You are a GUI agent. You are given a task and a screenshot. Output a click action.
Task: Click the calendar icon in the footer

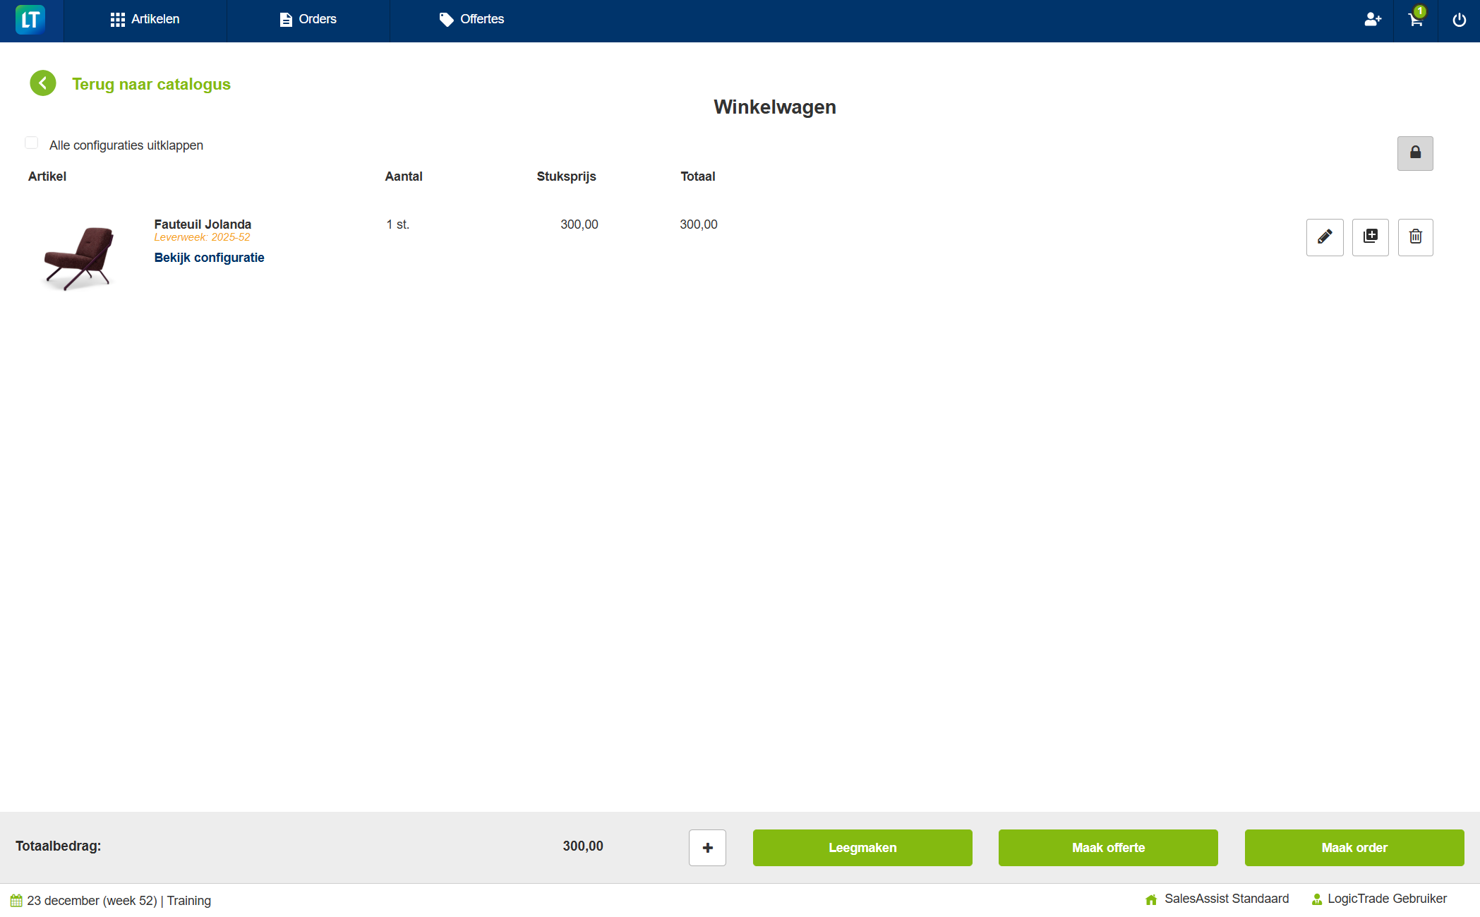pos(18,900)
